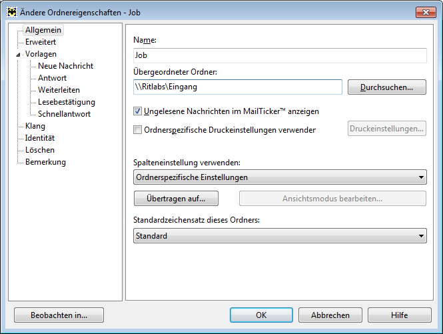
Task: Collapse the Vorlagen tree node
Action: [x=18, y=55]
